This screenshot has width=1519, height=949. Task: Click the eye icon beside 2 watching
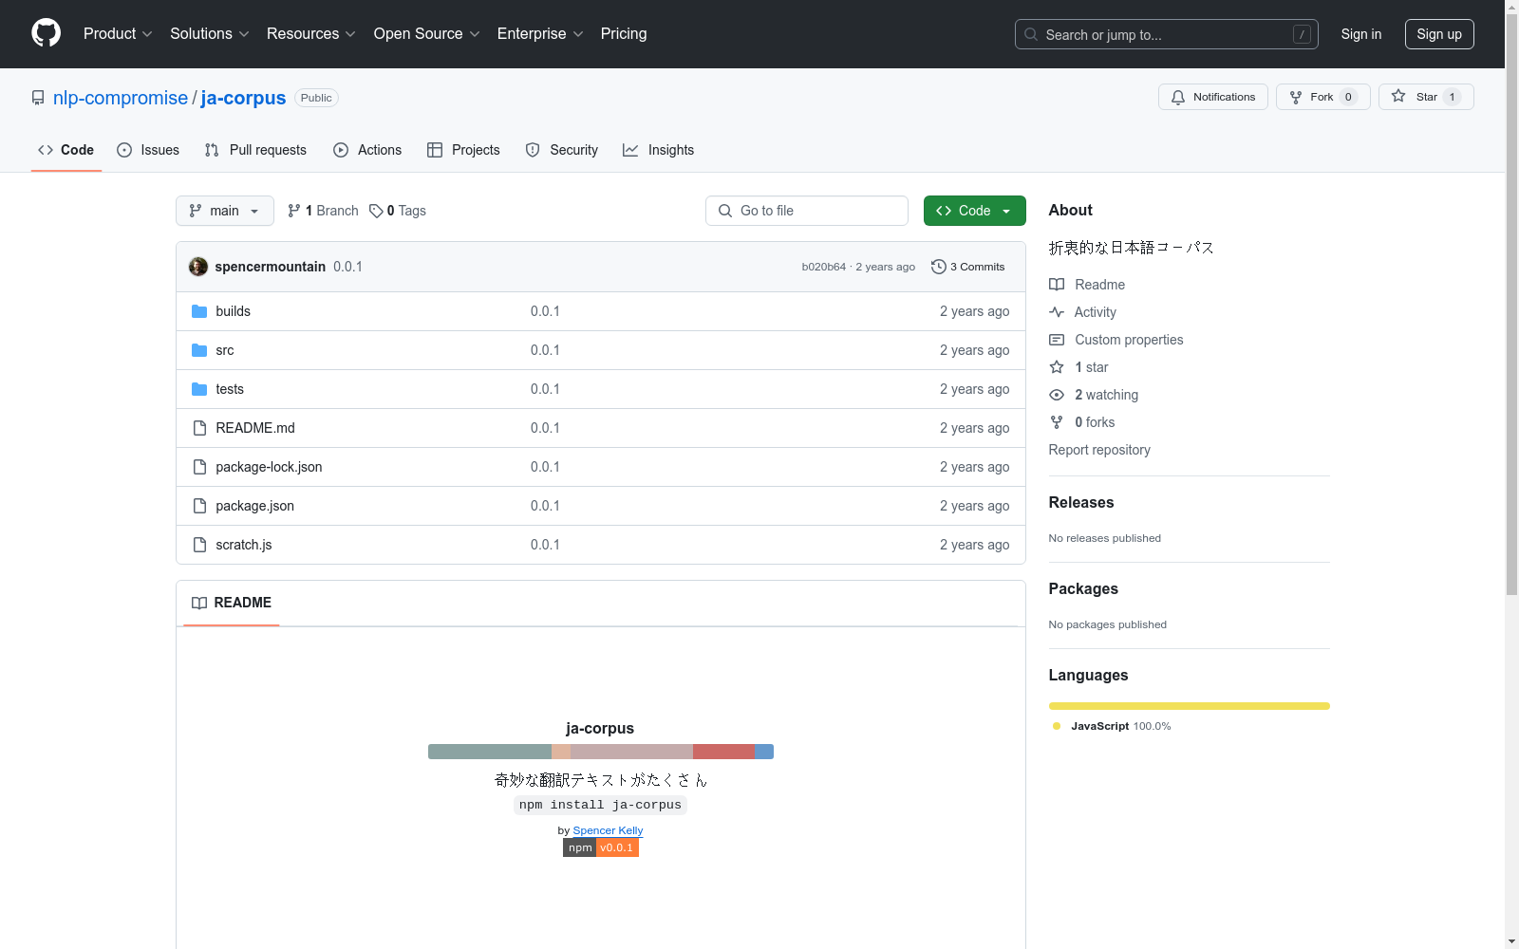tap(1057, 395)
